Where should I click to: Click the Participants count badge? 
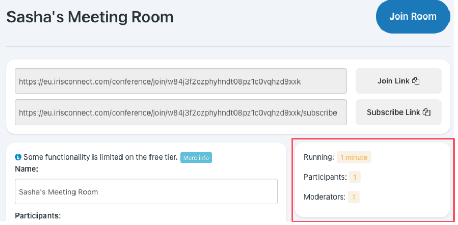354,177
